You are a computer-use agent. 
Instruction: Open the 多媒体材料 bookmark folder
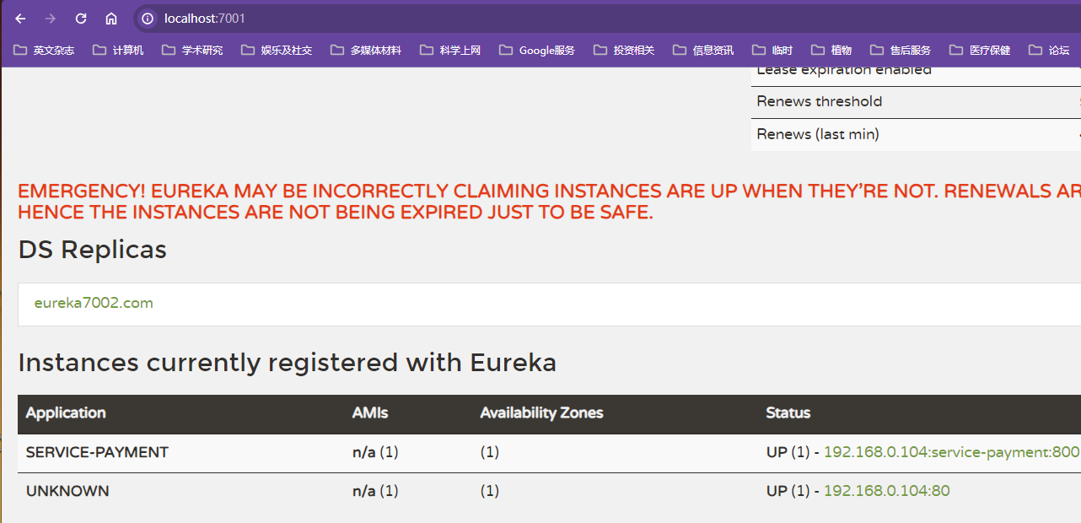point(366,51)
